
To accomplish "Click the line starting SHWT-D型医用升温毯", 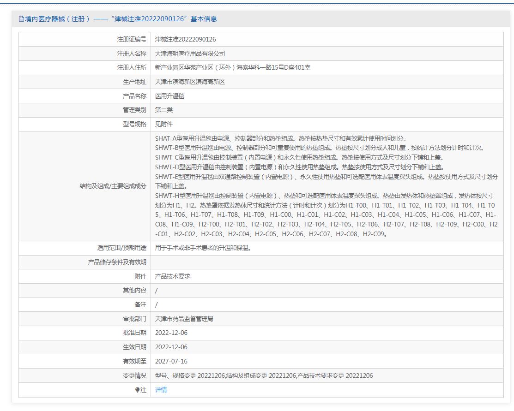I will click(300, 167).
